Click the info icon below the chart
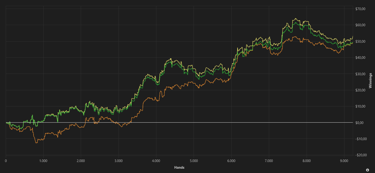 point(367,170)
